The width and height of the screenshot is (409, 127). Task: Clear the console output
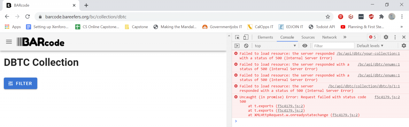point(246,46)
